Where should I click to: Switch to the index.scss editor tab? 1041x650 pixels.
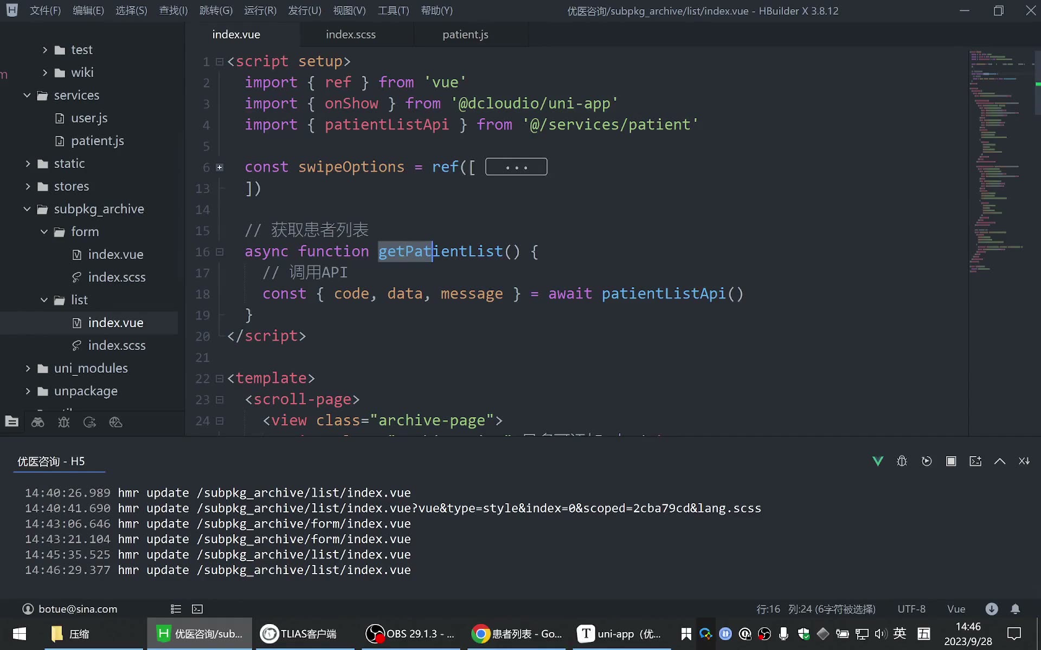click(351, 35)
